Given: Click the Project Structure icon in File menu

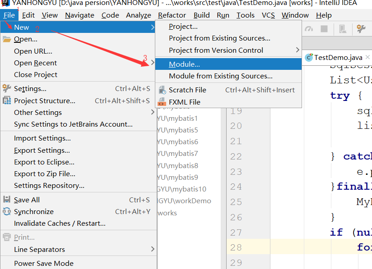Looking at the screenshot, I should pyautogui.click(x=6, y=100).
